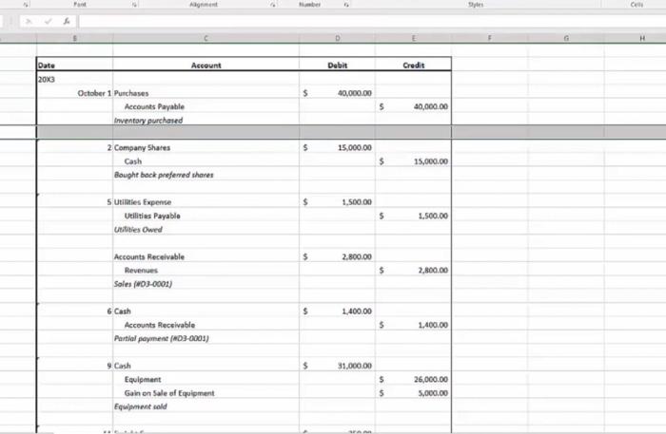Select the 31,000.00 debit cell
Image resolution: width=666 pixels, height=434 pixels.
pyautogui.click(x=337, y=366)
